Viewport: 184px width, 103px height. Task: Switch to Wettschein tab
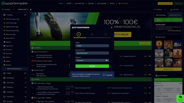coord(161,15)
